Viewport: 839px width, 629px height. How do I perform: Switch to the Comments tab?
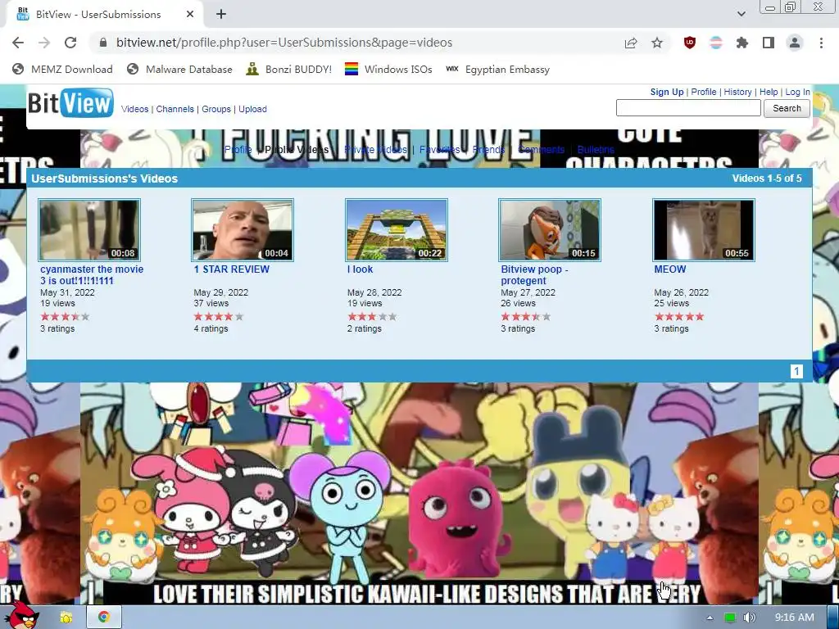click(541, 150)
